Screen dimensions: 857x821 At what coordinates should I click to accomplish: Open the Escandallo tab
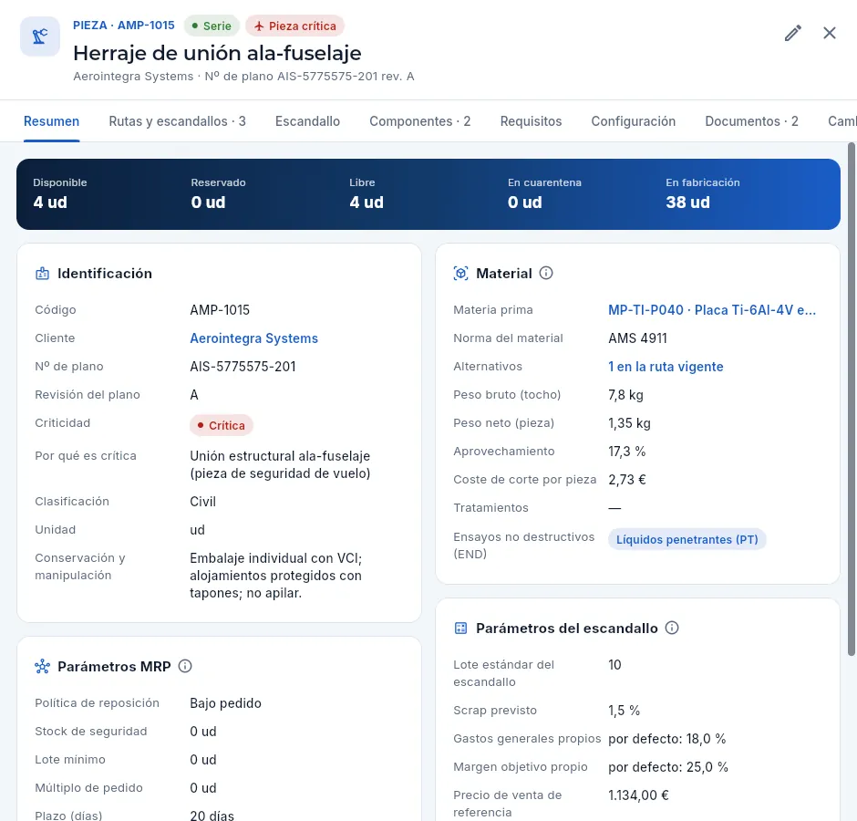[308, 121]
